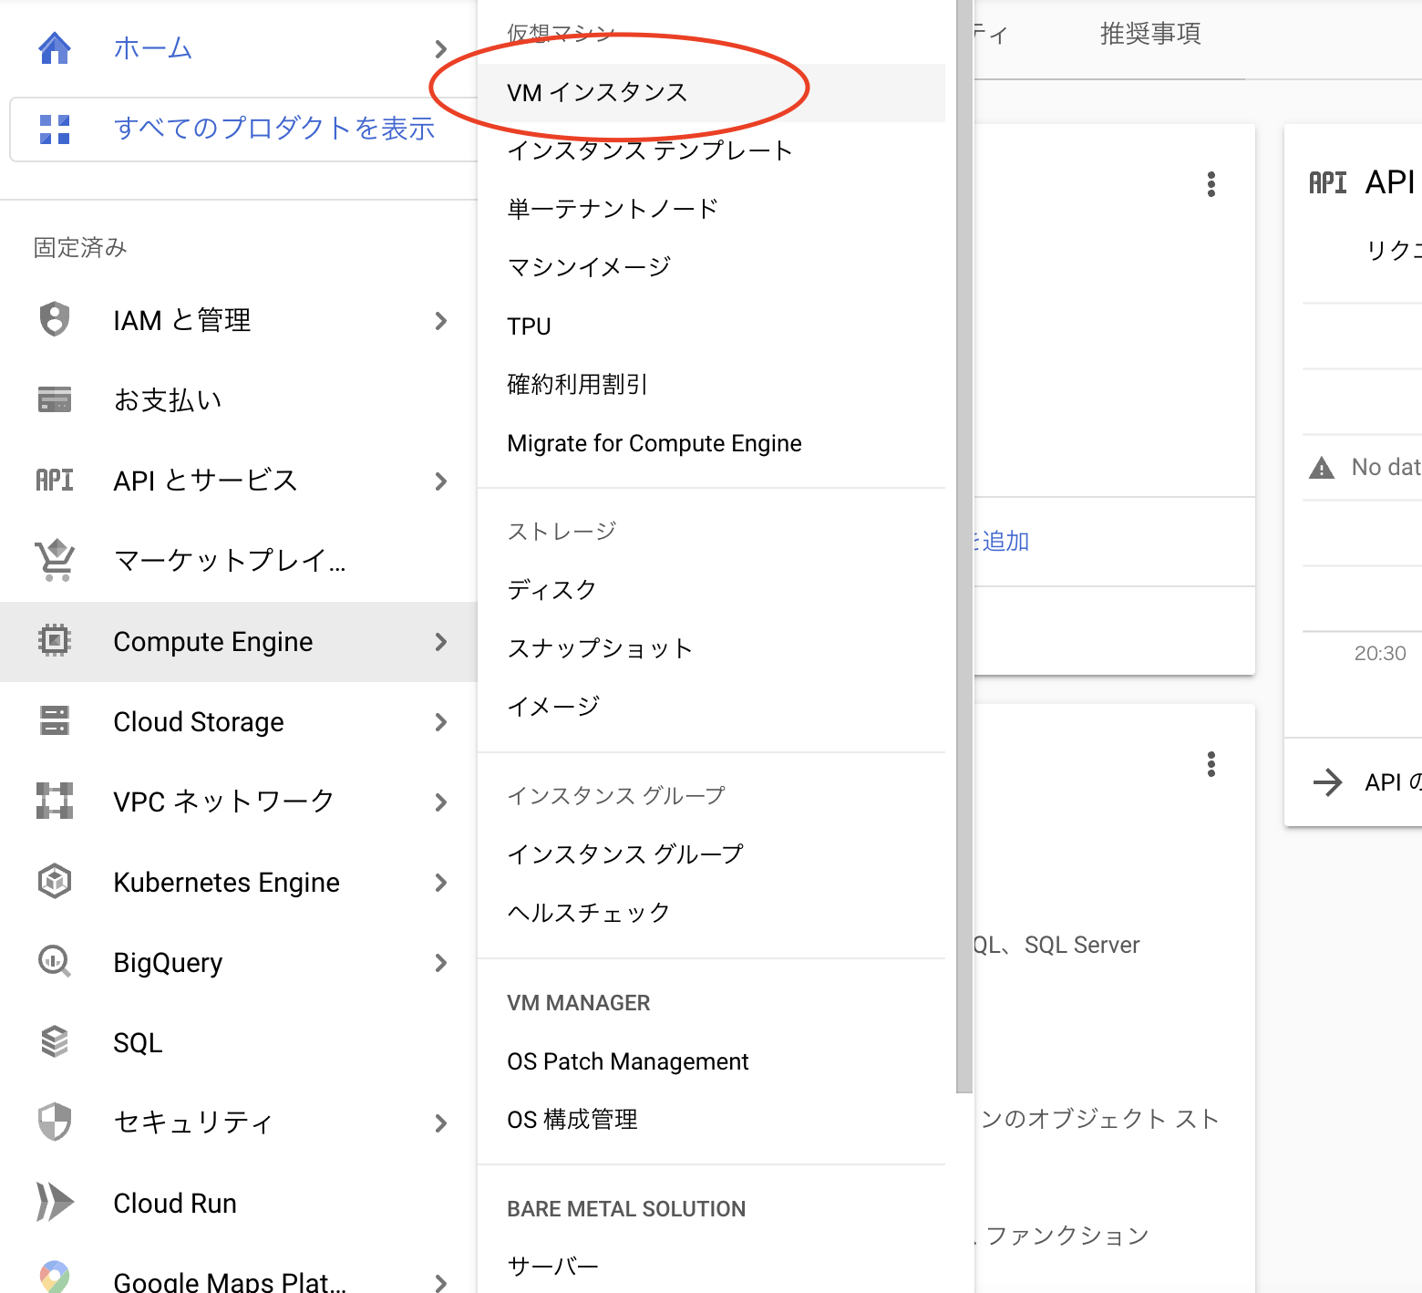Open OS Patch Management

pos(711,1060)
